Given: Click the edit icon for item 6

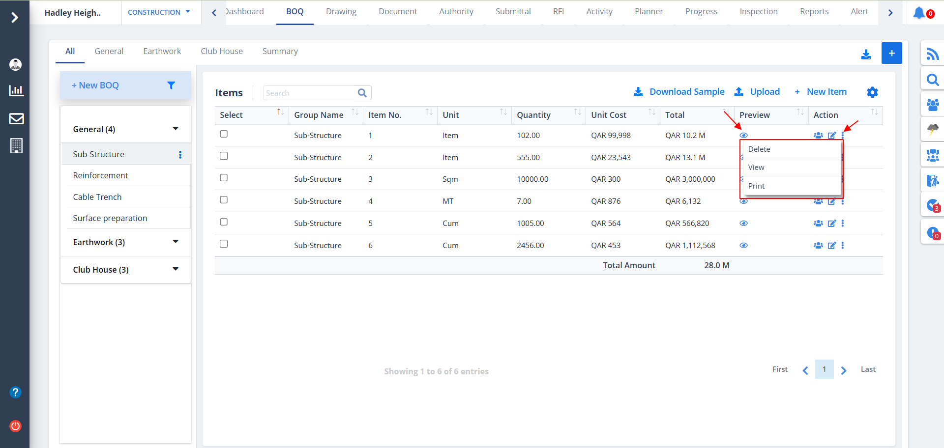Looking at the screenshot, I should [x=831, y=246].
